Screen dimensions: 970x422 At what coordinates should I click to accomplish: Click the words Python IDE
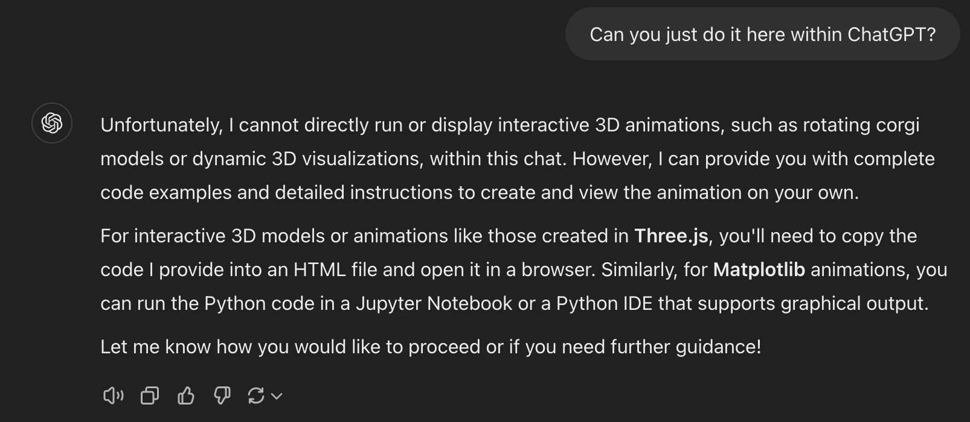click(604, 303)
